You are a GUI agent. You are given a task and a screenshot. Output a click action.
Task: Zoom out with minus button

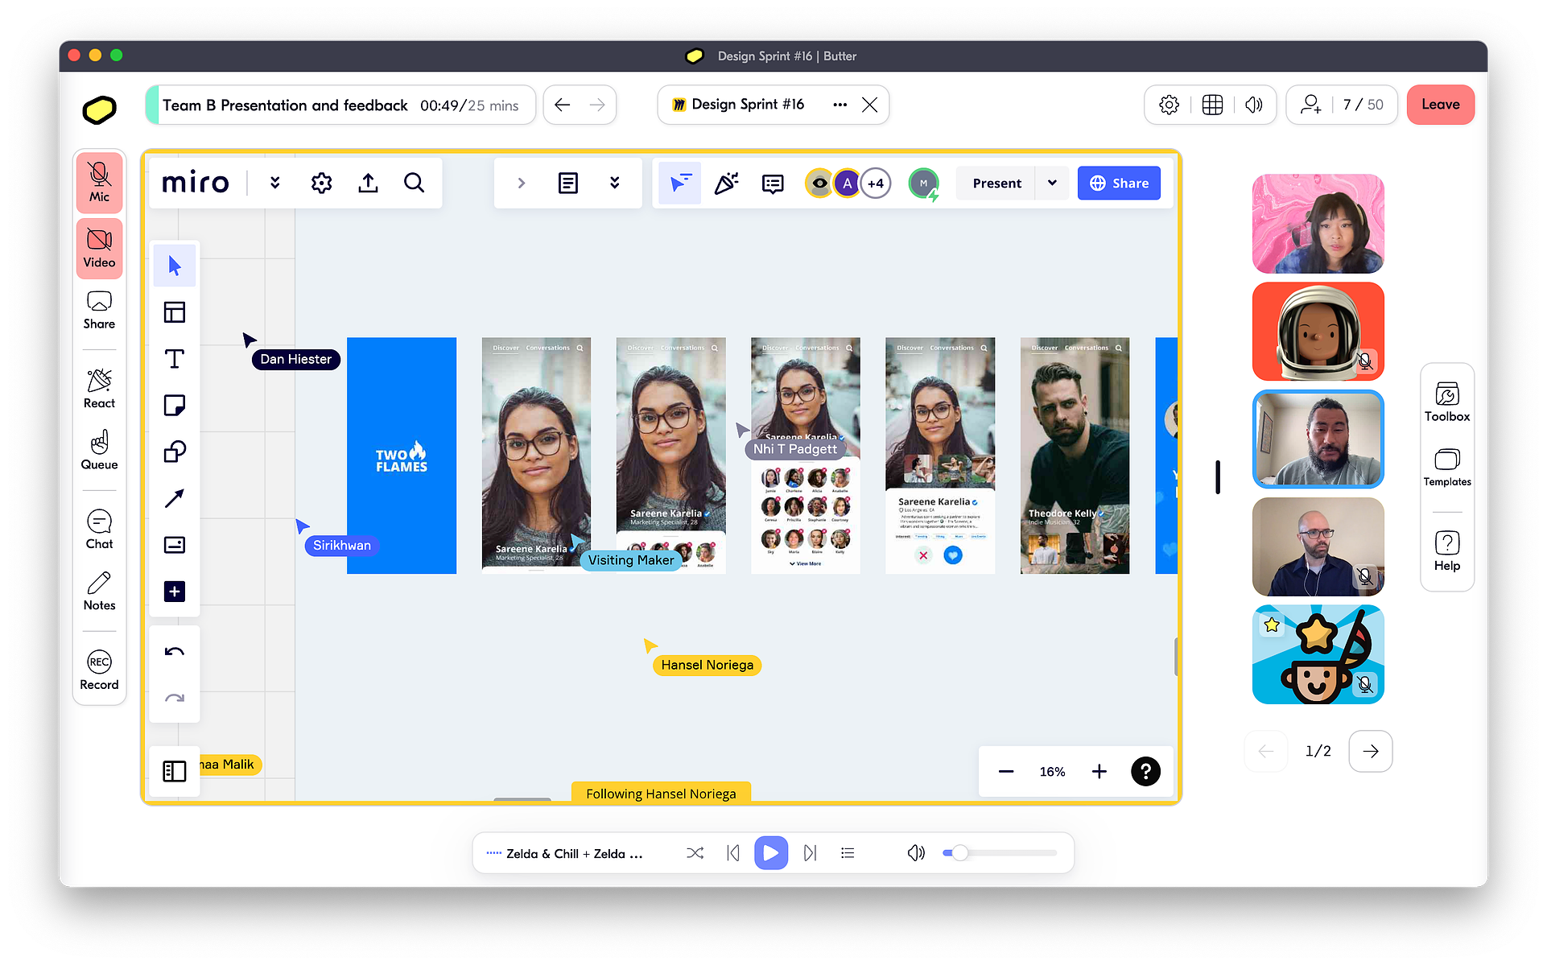(1006, 771)
